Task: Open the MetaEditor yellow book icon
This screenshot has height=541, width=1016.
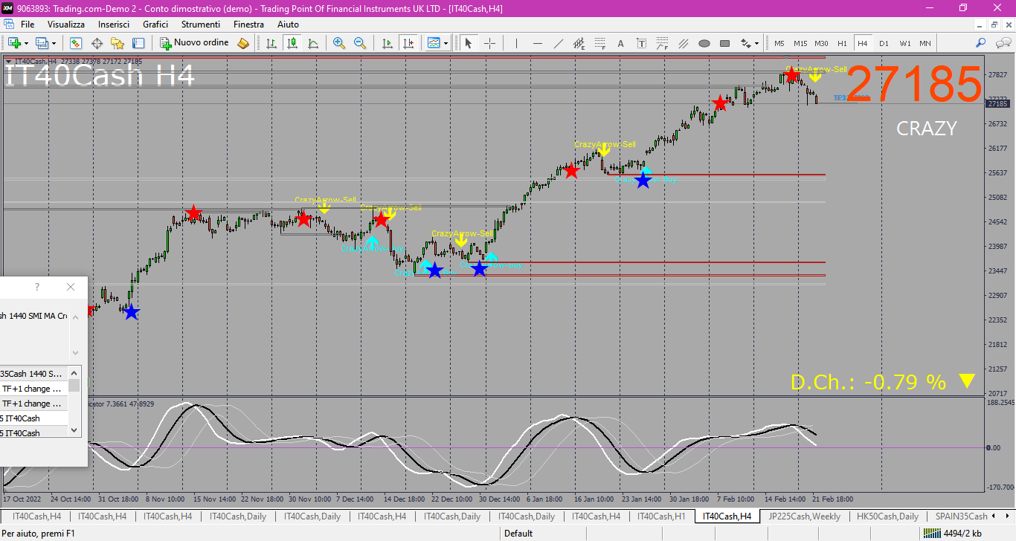Action: 243,43
